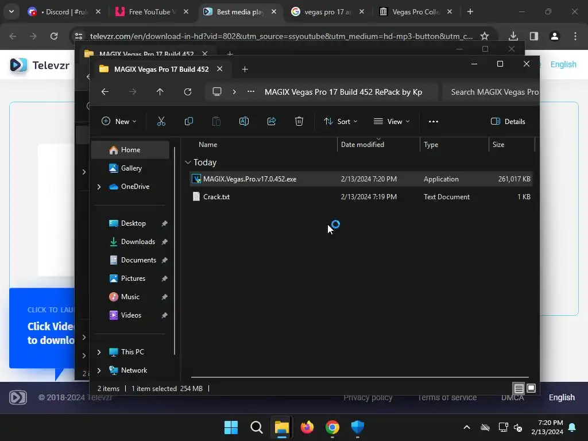588x441 pixels.
Task: Click the Copy icon in Explorer toolbar
Action: (188, 121)
